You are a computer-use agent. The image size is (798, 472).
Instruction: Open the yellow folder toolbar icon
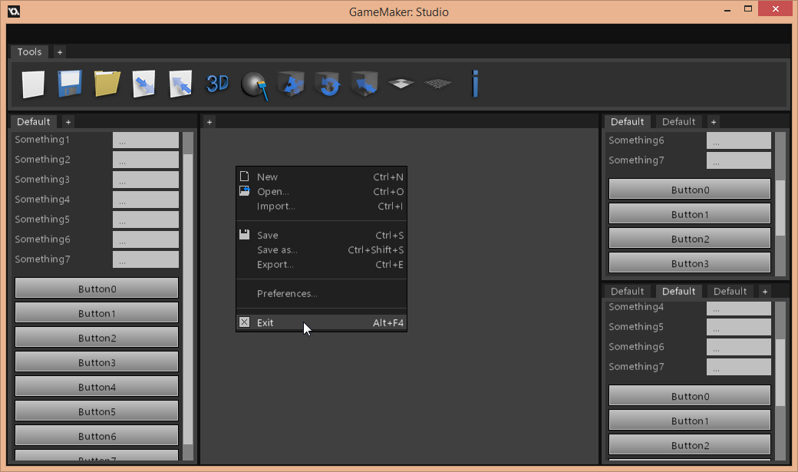coord(107,84)
